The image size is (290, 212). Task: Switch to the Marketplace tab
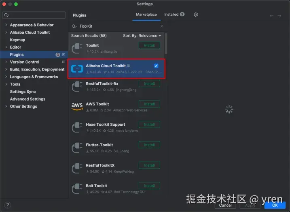click(x=146, y=15)
